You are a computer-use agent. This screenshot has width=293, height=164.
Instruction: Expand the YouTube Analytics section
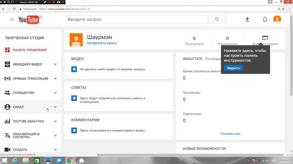55,121
